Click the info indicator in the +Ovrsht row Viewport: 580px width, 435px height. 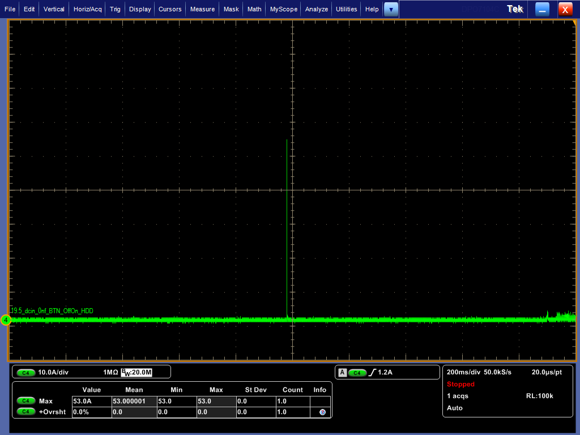(x=322, y=412)
